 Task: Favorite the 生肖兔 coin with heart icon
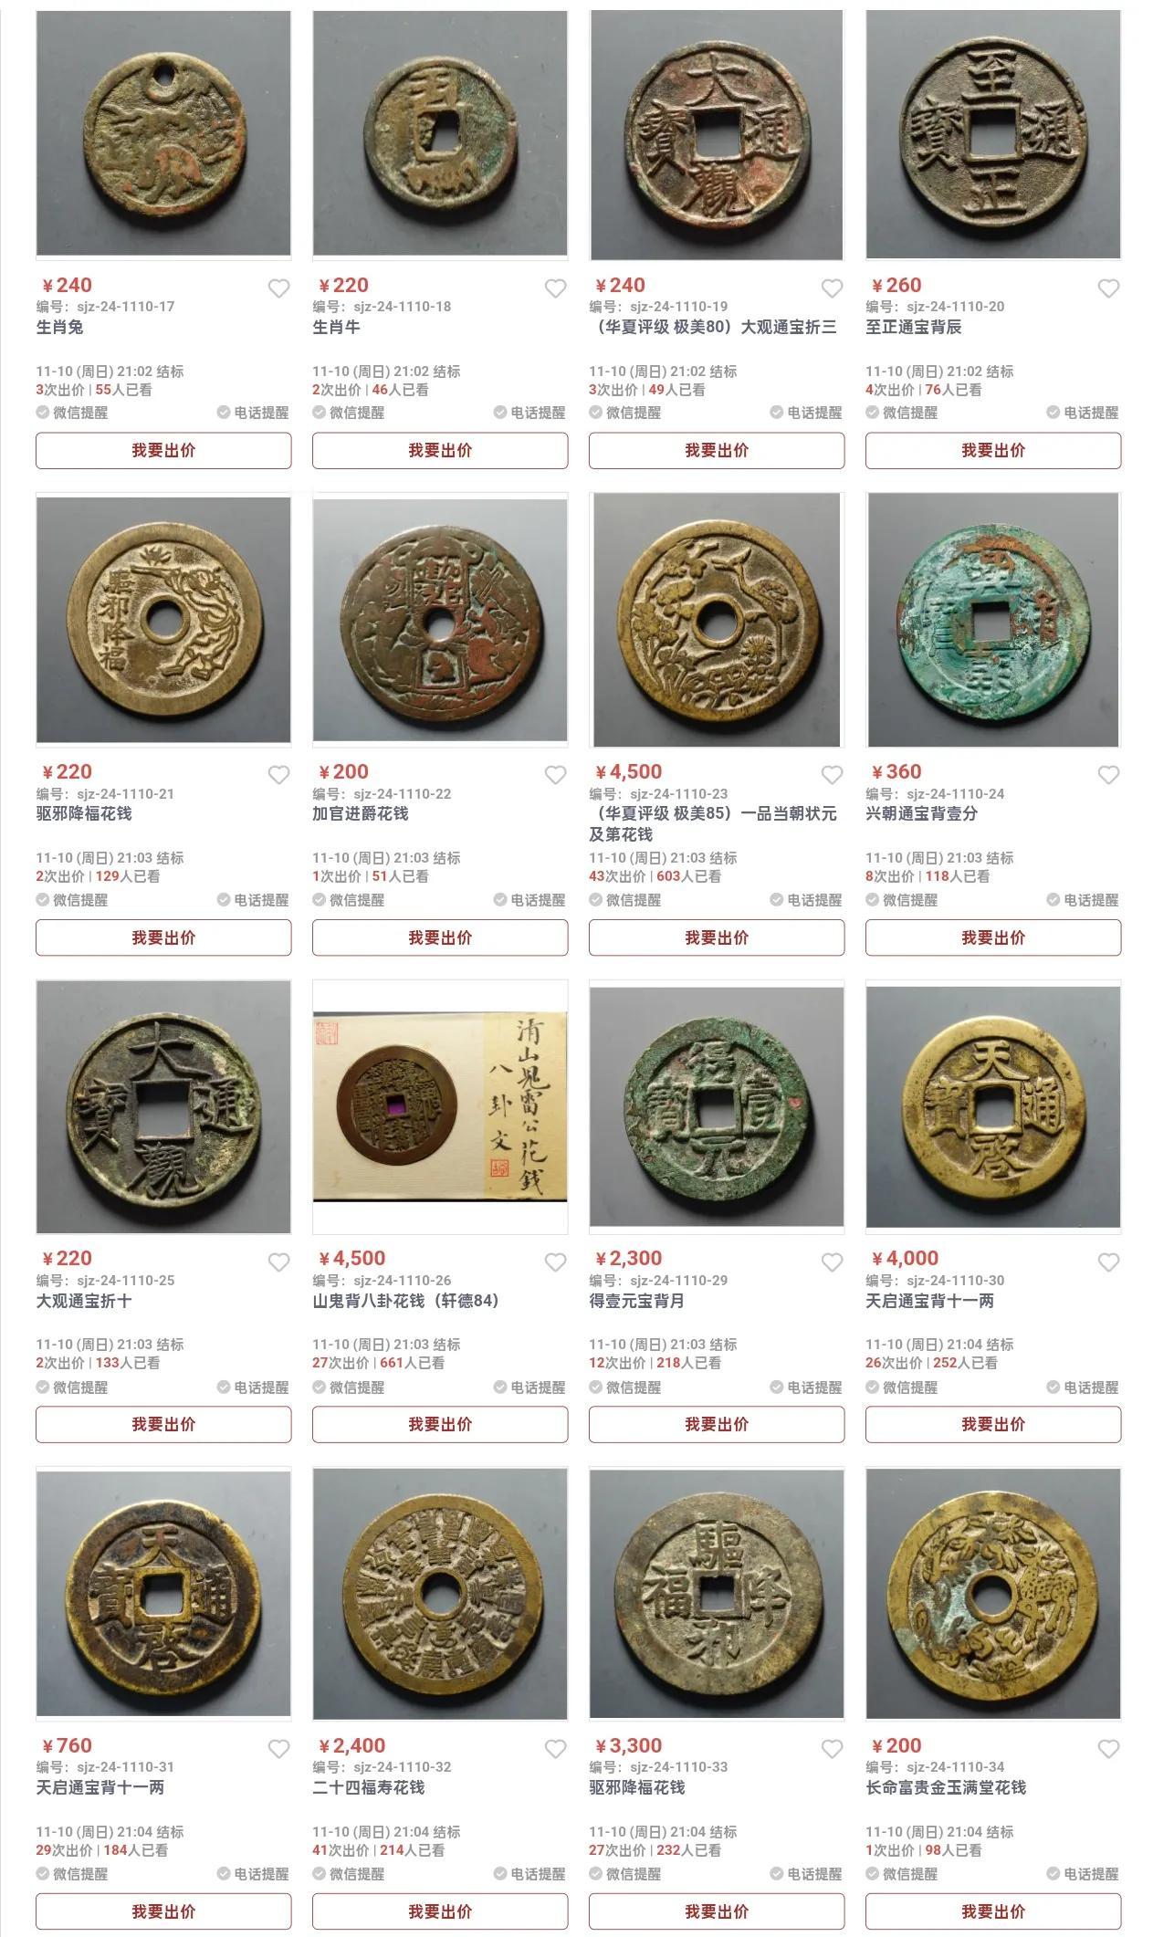[278, 288]
